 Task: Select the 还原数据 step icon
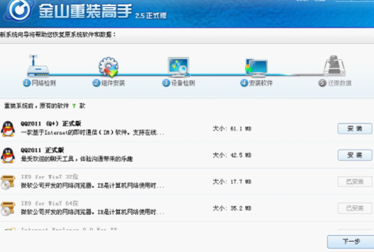click(x=334, y=66)
